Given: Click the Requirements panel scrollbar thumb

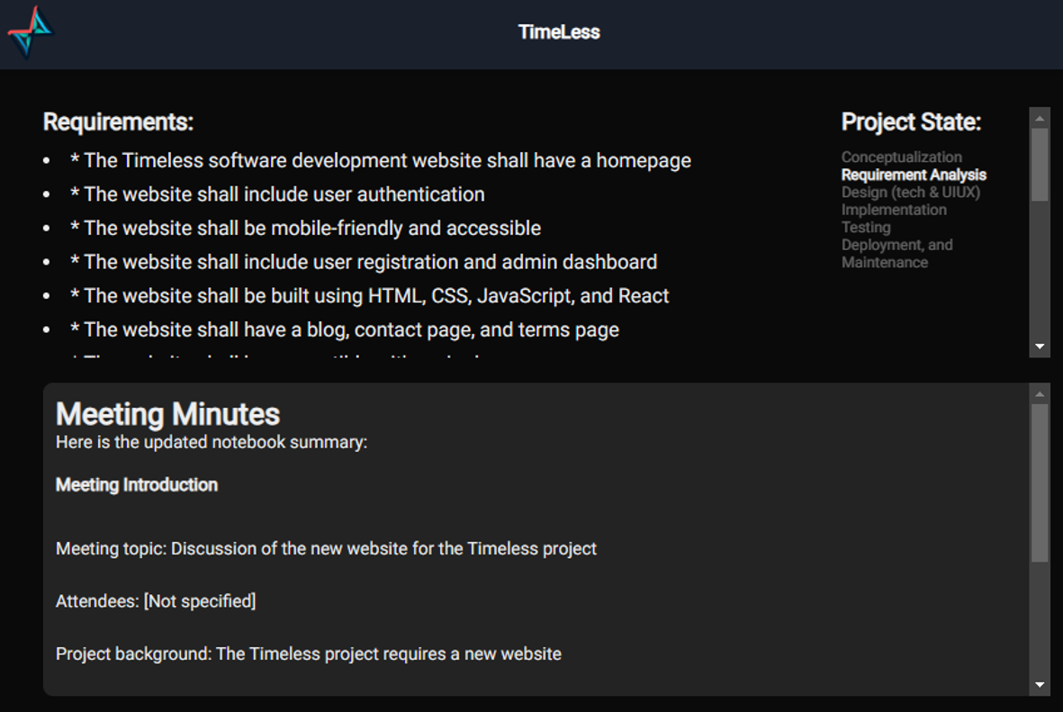Looking at the screenshot, I should (1040, 164).
